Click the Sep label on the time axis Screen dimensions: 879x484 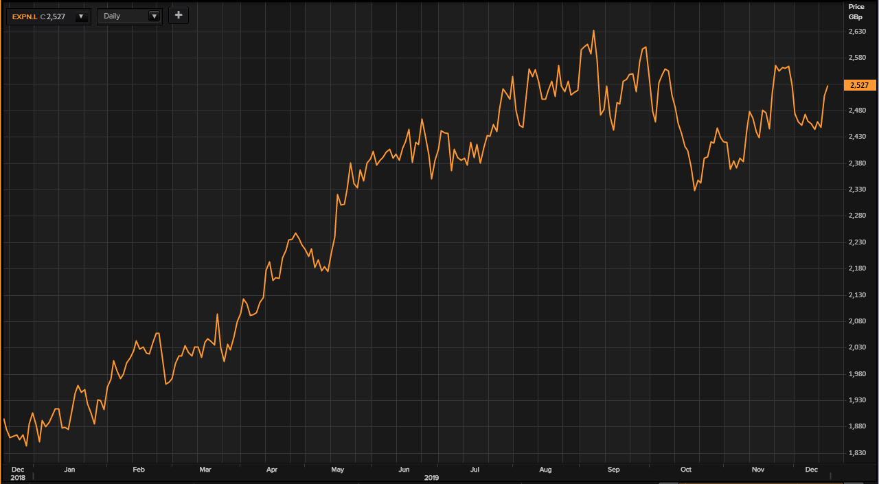pyautogui.click(x=613, y=470)
